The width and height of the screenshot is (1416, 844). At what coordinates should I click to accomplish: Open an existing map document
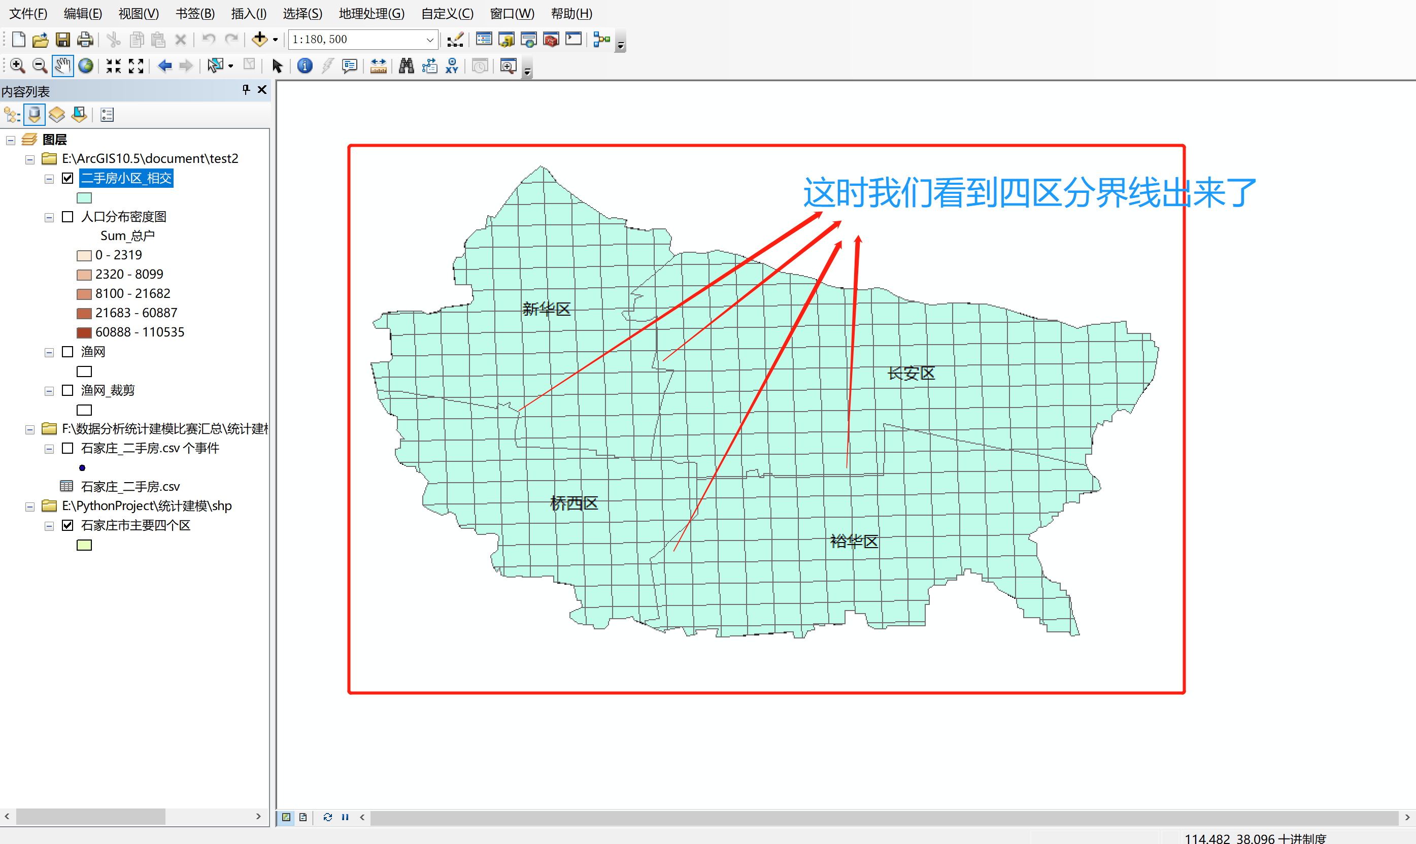(41, 39)
